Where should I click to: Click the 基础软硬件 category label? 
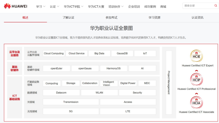[15, 68]
